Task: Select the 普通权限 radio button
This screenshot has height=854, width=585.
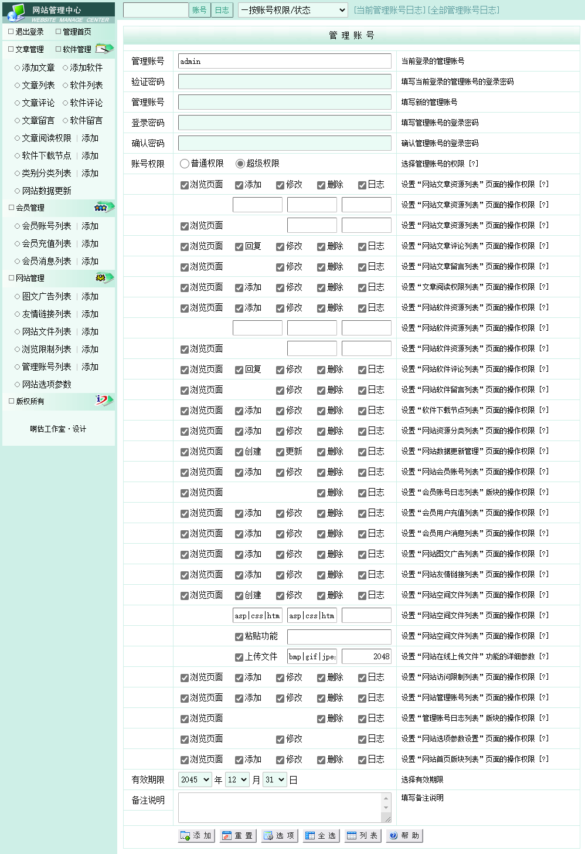Action: [185, 164]
